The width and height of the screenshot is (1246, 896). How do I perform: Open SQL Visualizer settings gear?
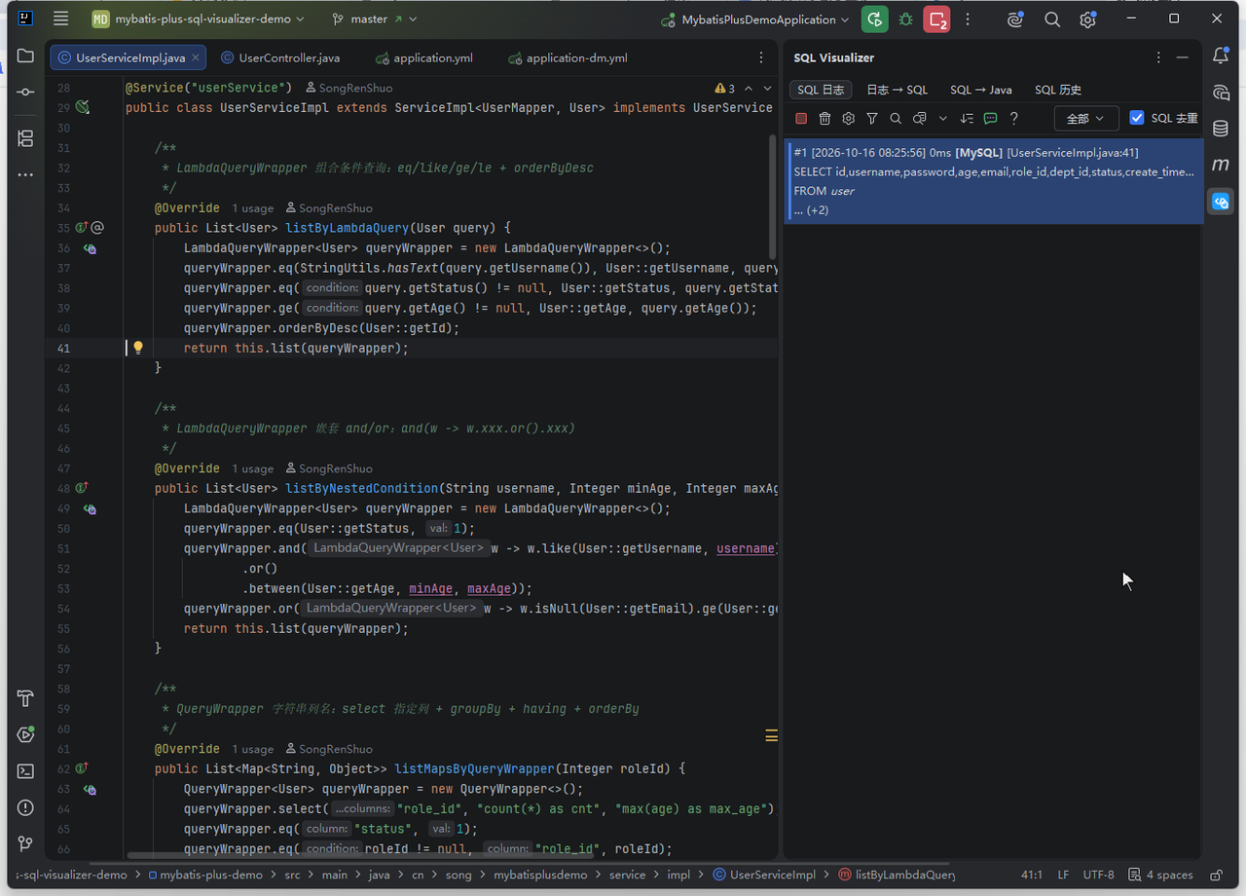pos(849,118)
